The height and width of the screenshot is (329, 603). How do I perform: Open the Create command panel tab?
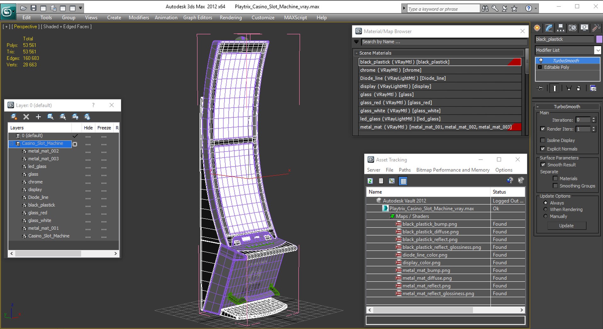(537, 28)
